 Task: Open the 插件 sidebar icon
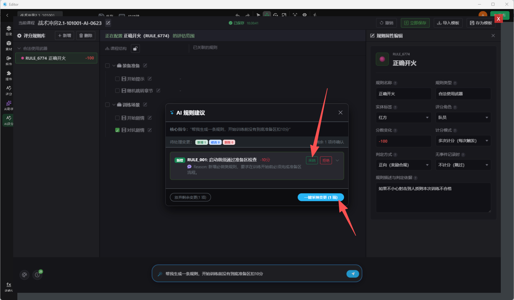pyautogui.click(x=9, y=75)
